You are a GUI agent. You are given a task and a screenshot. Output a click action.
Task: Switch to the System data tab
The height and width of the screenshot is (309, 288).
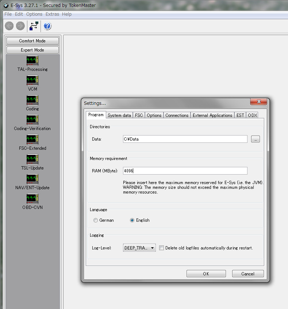click(x=119, y=115)
